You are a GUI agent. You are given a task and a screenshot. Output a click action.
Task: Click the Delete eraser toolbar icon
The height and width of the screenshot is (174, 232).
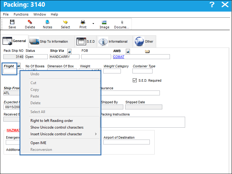click(x=30, y=24)
